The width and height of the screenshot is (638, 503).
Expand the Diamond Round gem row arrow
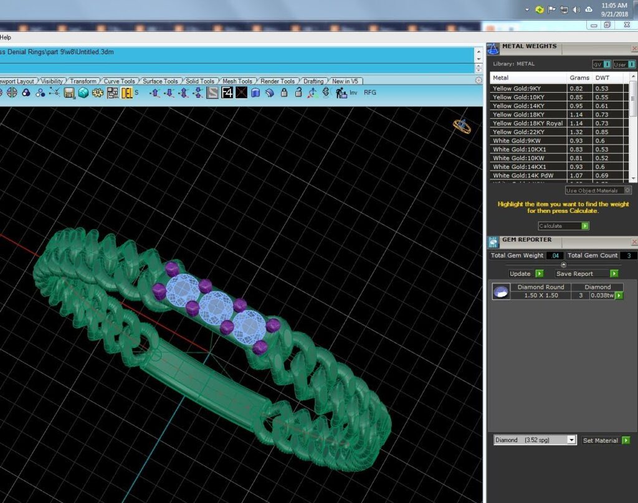[x=619, y=296]
